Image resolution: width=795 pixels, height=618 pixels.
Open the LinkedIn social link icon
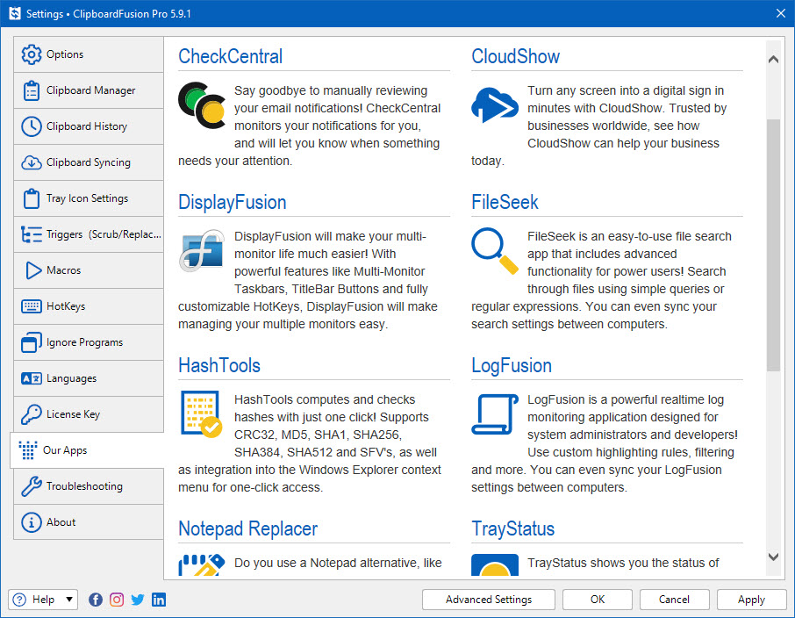point(159,600)
